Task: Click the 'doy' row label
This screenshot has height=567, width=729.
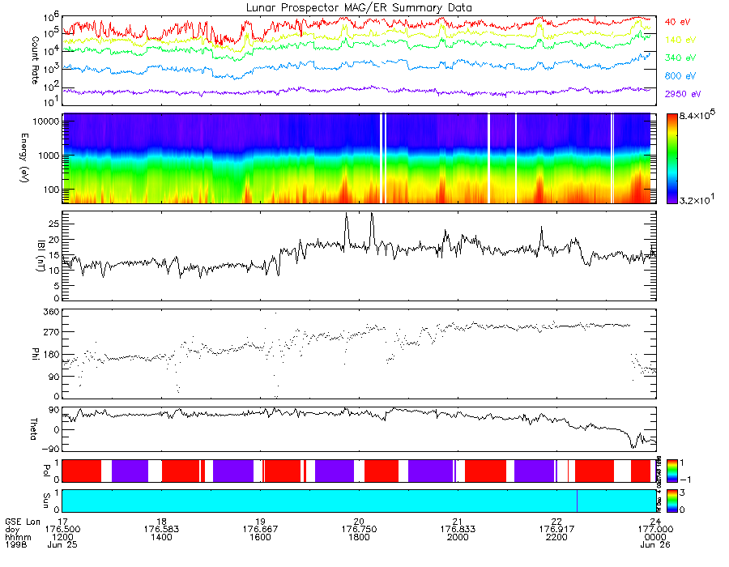Action: (12, 530)
